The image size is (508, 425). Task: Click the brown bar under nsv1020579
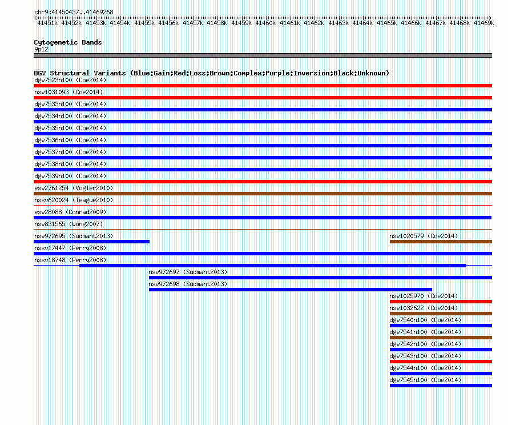click(x=441, y=242)
